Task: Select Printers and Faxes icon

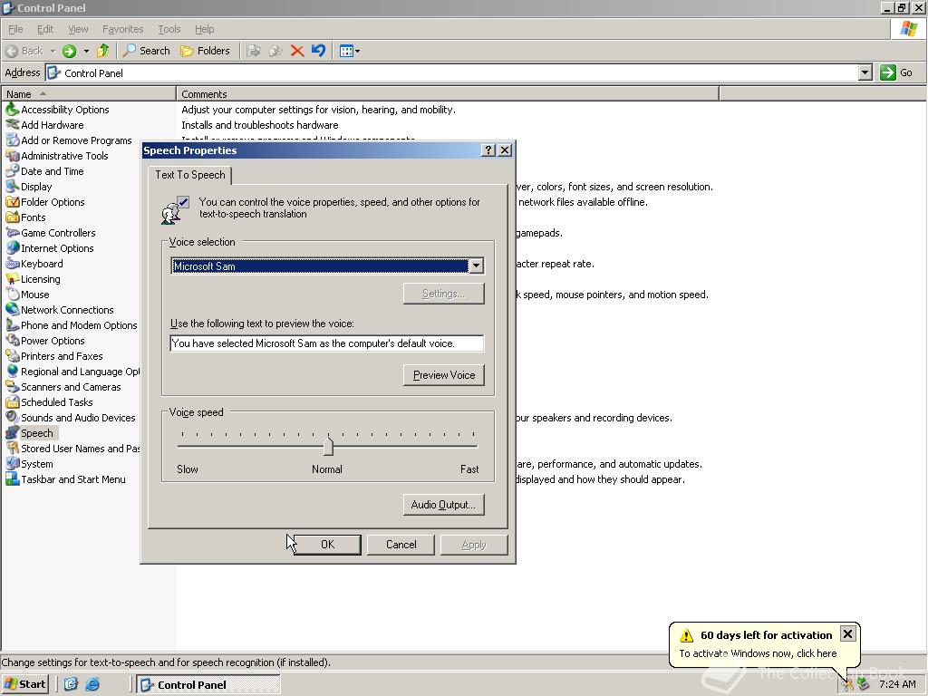Action: point(13,355)
